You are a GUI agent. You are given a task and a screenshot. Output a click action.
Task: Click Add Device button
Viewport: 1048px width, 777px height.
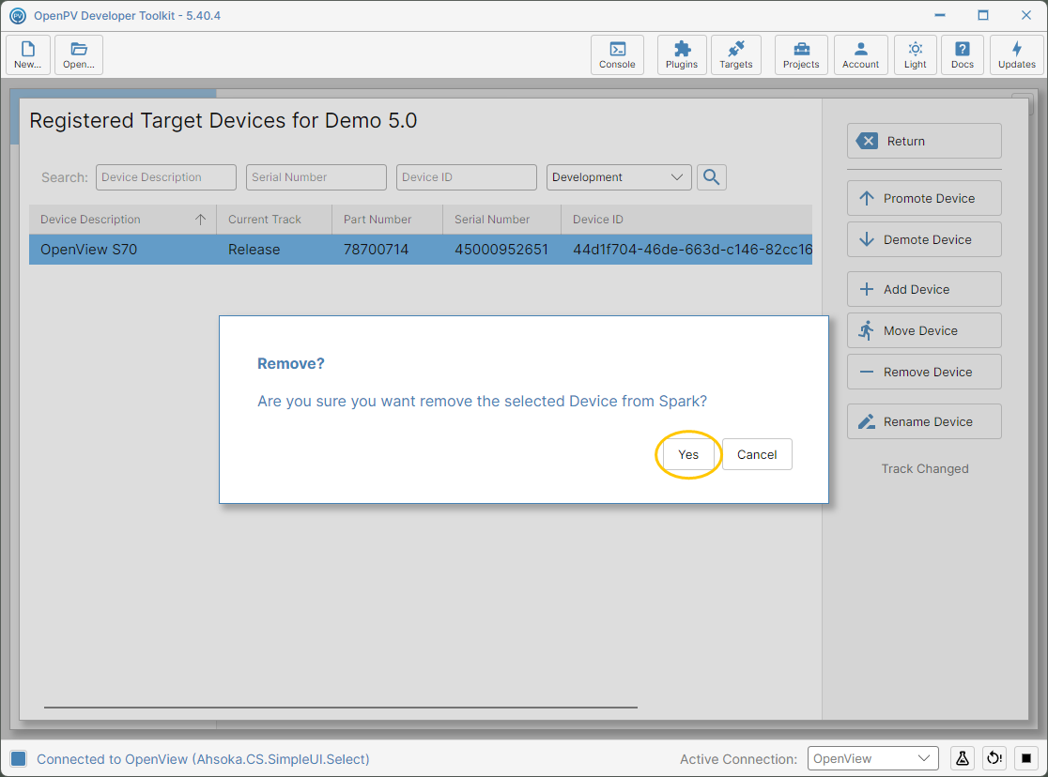[x=924, y=289]
